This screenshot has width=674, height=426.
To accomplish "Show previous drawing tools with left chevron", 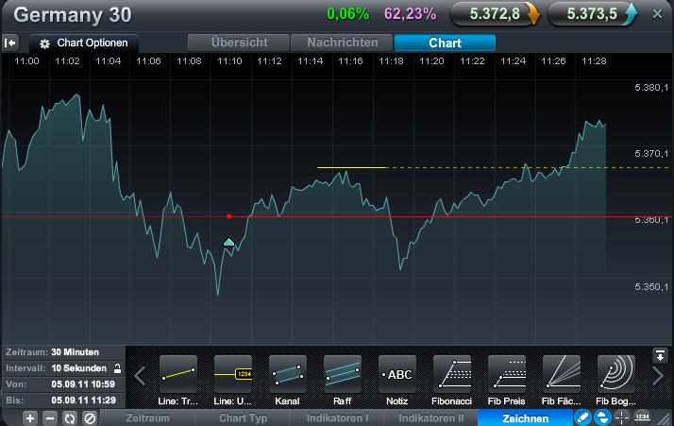I will pyautogui.click(x=140, y=376).
